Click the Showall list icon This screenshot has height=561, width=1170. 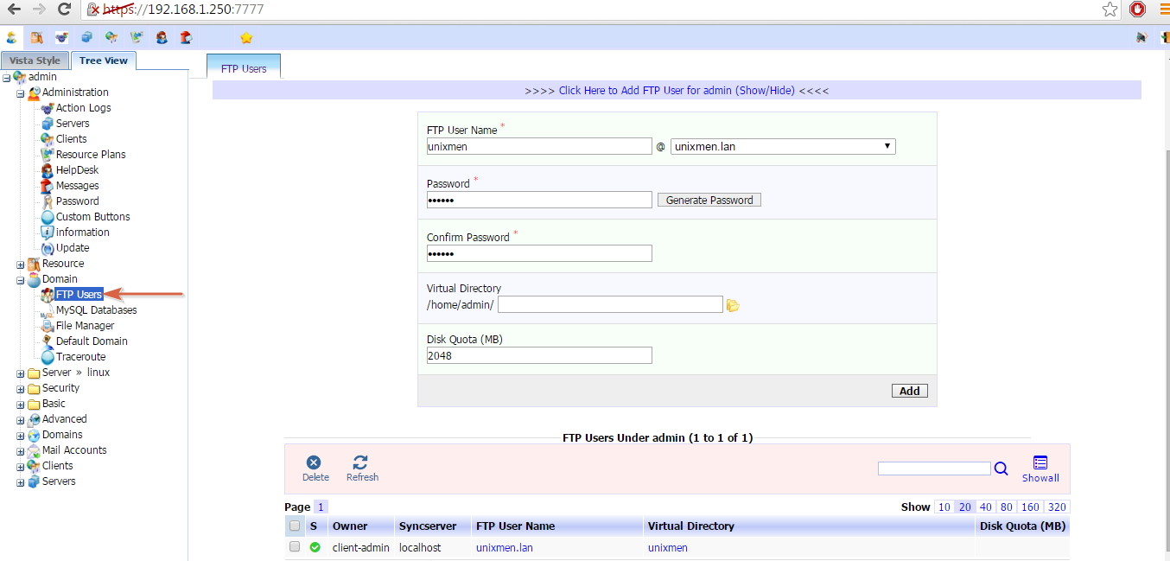pos(1040,469)
